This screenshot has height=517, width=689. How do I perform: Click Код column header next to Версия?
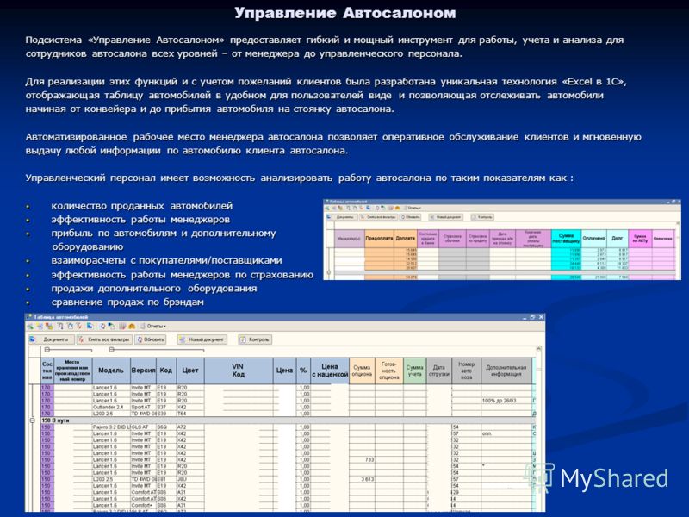click(x=166, y=371)
